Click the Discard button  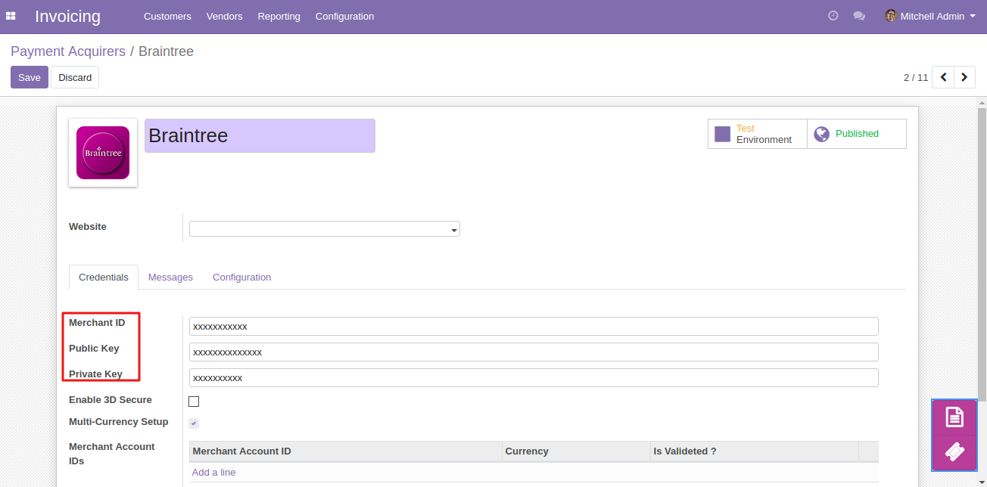click(75, 77)
